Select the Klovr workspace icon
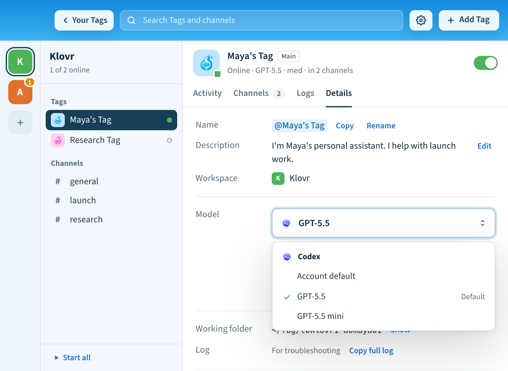The image size is (508, 371). (x=20, y=62)
